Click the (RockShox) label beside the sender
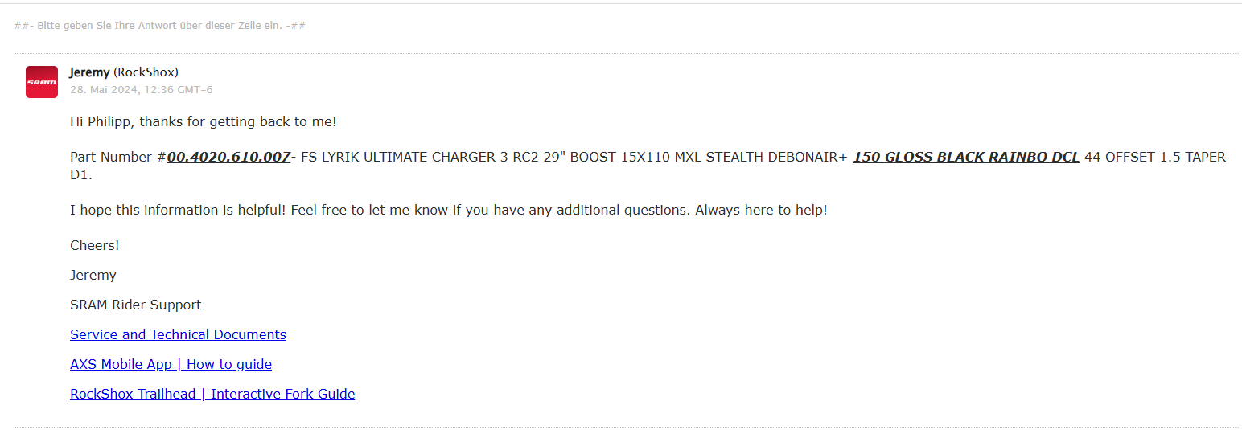Image resolution: width=1242 pixels, height=430 pixels. (x=146, y=72)
